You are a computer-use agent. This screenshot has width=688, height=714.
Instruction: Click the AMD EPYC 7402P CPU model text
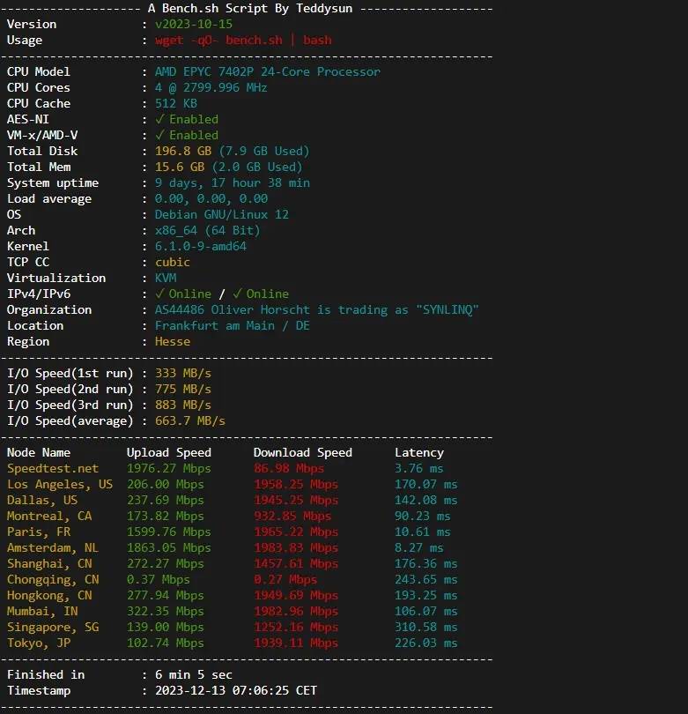pyautogui.click(x=268, y=72)
